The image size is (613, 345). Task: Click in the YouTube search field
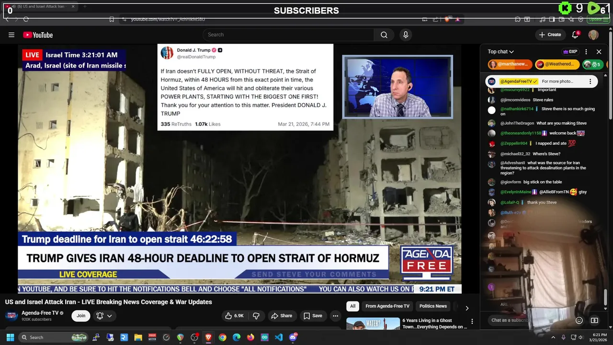coord(288,34)
